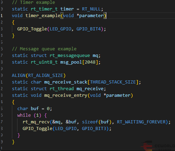Click the sizeof keyword in recv call
The width and height of the screenshot is (175, 151).
pos(90,122)
